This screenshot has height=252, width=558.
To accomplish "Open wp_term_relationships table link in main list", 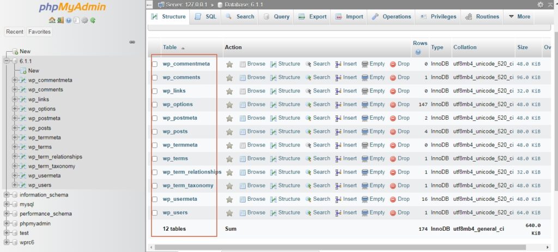I will [x=192, y=172].
